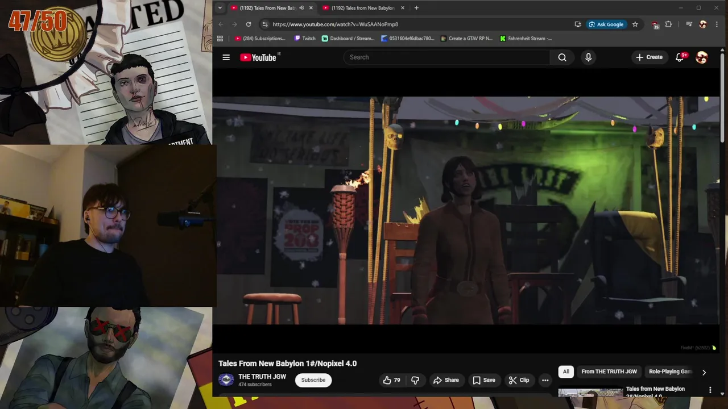728x409 pixels.
Task: Open more actions ellipsis under video
Action: click(545, 380)
